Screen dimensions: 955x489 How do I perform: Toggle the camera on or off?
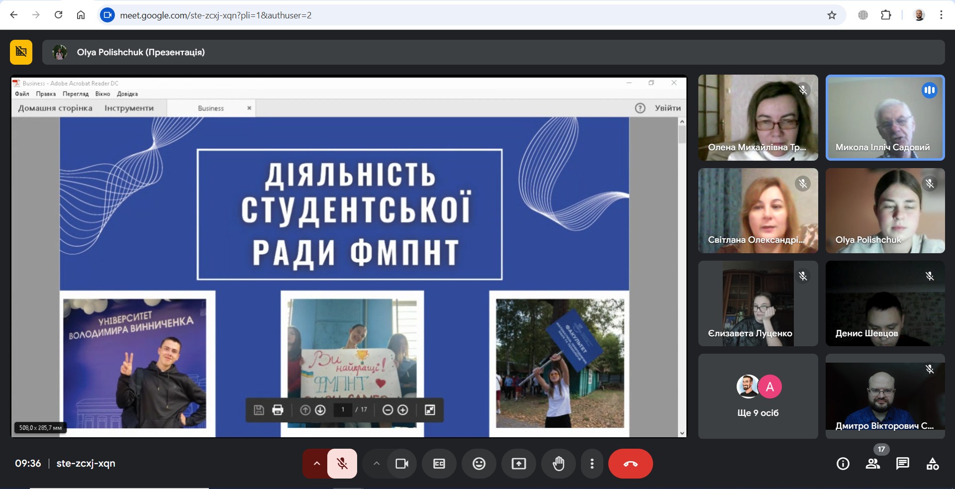point(401,464)
